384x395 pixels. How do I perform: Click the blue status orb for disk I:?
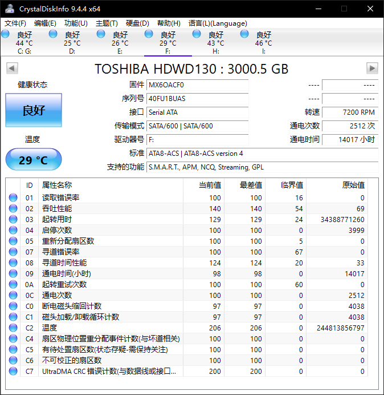tap(244, 34)
